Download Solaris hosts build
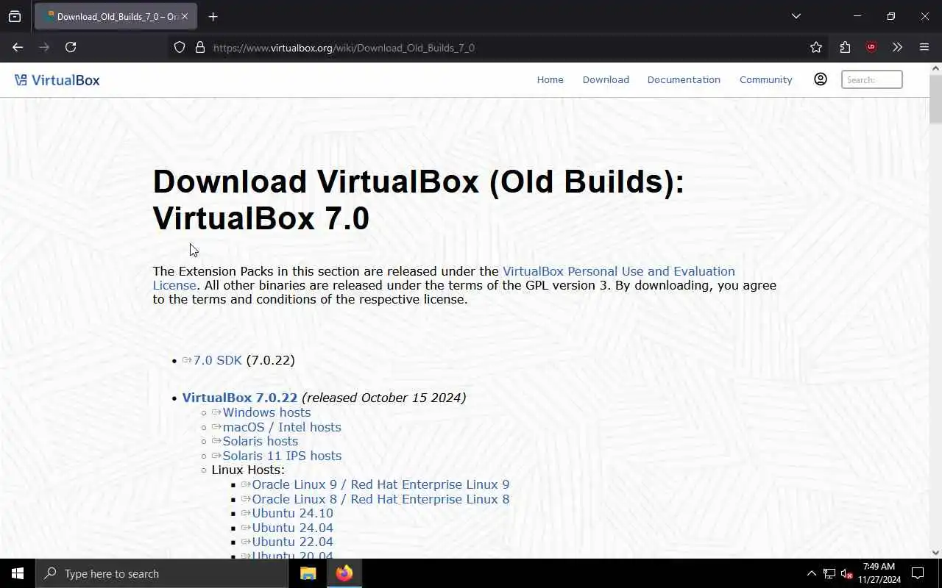This screenshot has height=588, width=942. click(x=260, y=441)
